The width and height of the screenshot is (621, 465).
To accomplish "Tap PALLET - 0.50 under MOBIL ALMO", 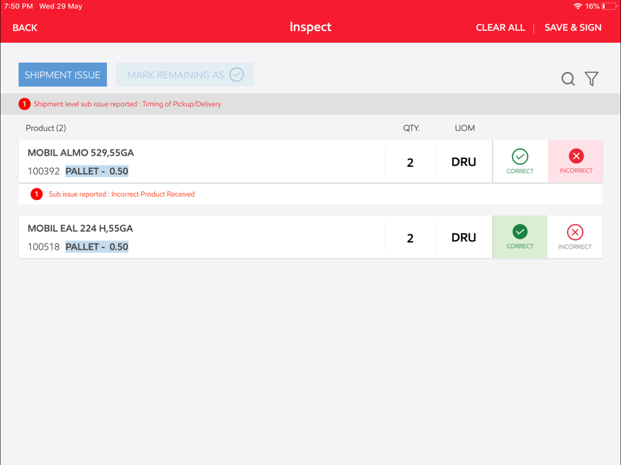I will [97, 171].
